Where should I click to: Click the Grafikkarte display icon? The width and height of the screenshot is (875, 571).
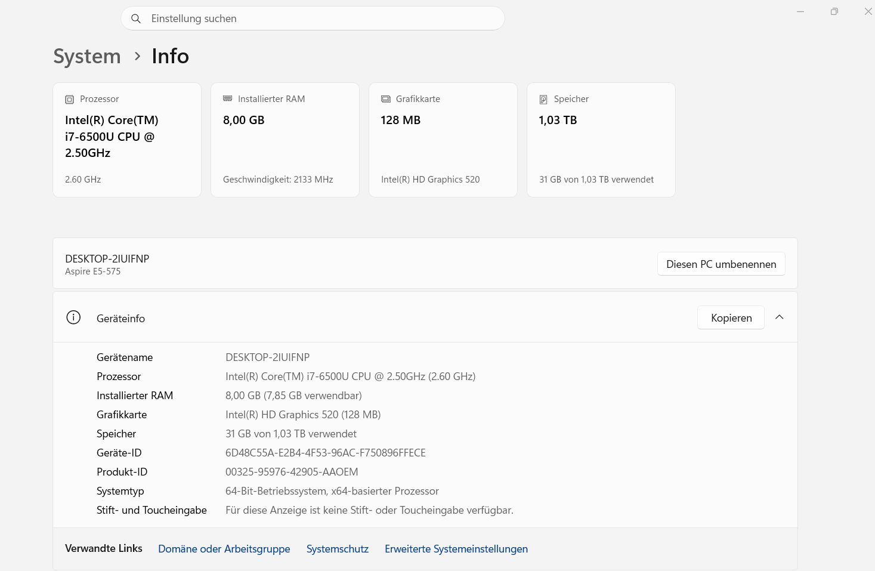tap(386, 99)
